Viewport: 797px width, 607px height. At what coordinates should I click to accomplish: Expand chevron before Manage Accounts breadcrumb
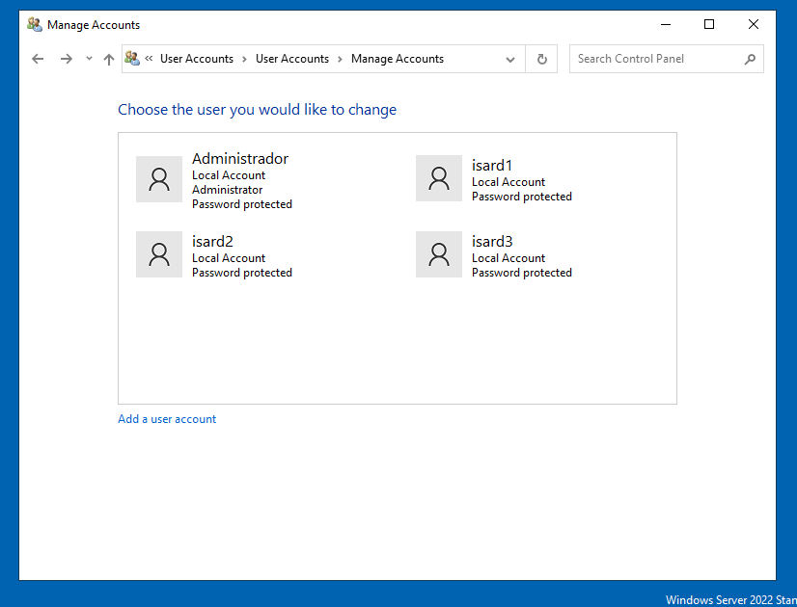click(x=340, y=59)
